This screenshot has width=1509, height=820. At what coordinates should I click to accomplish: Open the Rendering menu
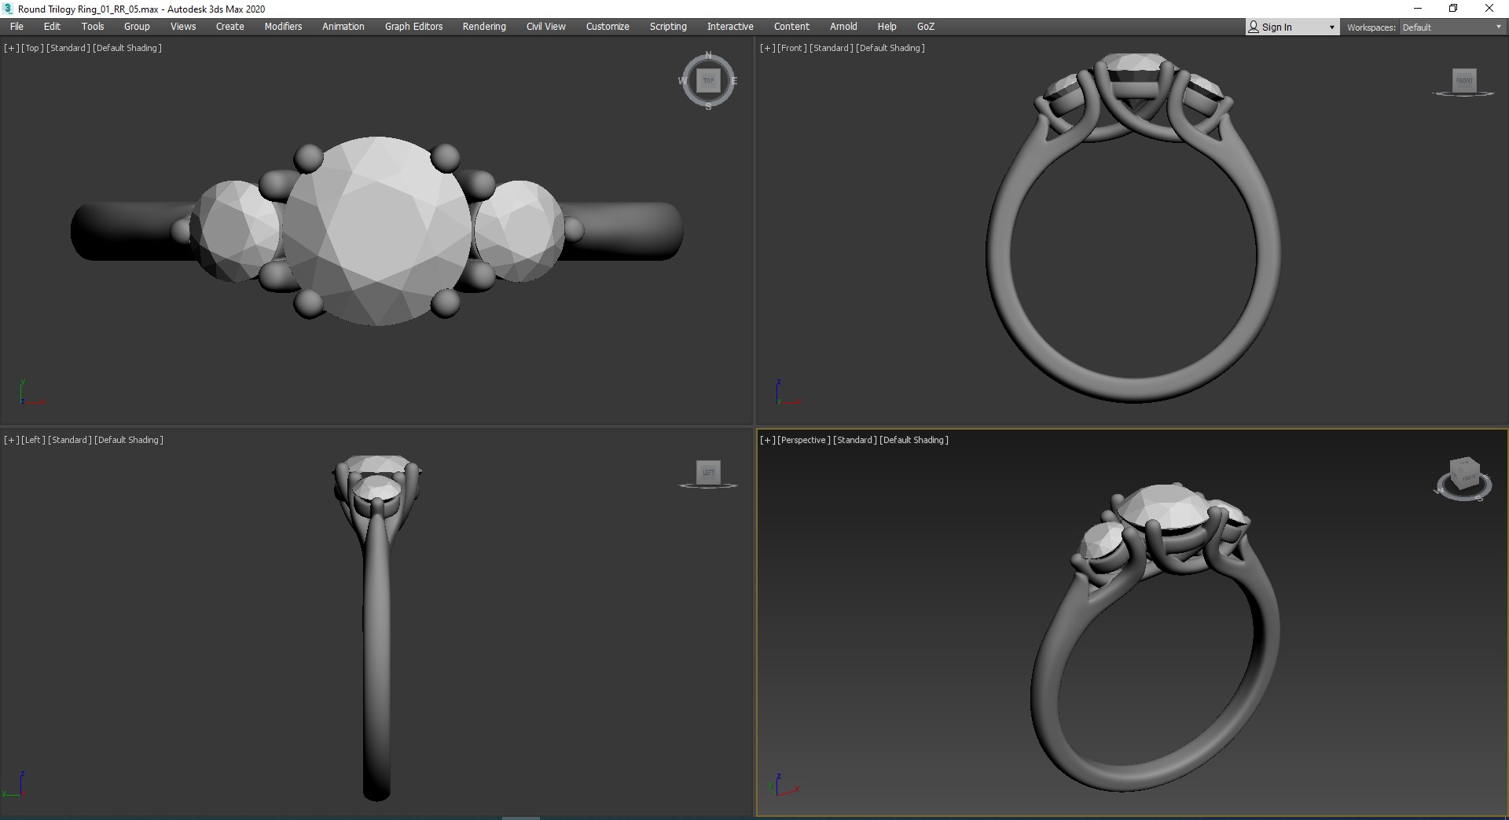pos(484,27)
